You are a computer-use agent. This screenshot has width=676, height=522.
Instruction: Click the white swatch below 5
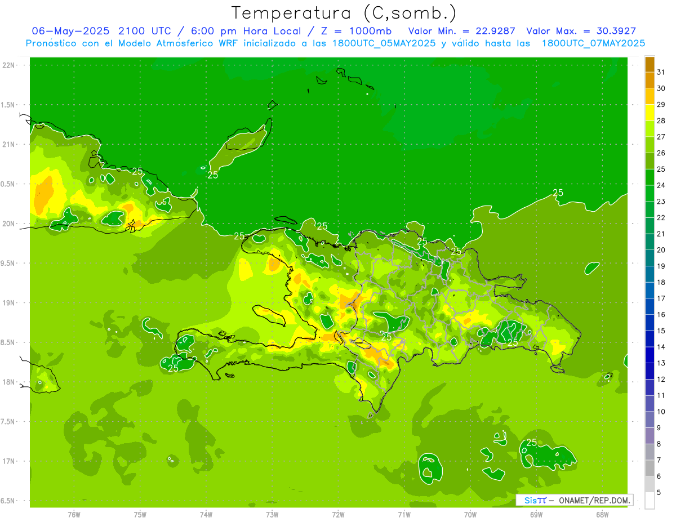650,501
